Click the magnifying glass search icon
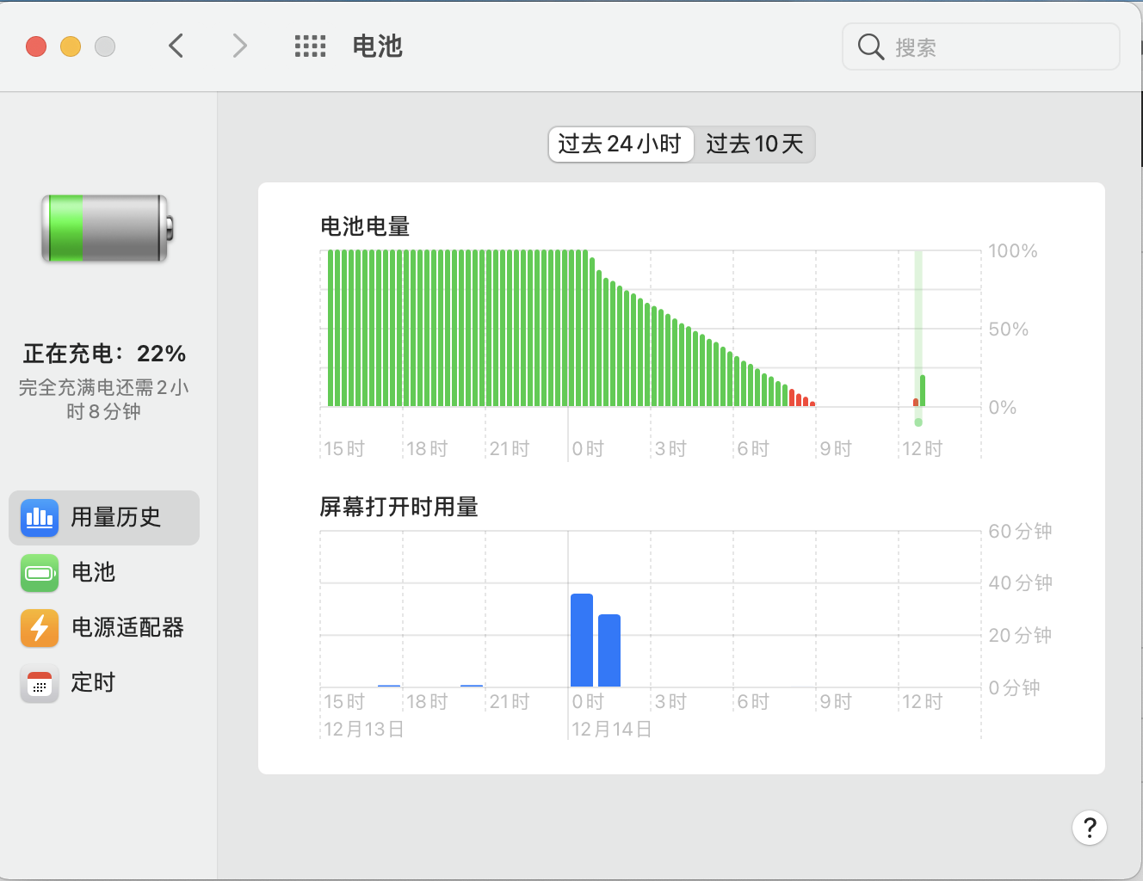Image resolution: width=1143 pixels, height=881 pixels. click(870, 46)
